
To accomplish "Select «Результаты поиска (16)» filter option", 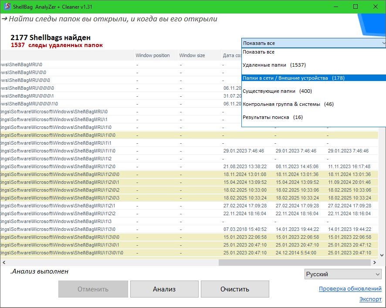I will (272, 117).
